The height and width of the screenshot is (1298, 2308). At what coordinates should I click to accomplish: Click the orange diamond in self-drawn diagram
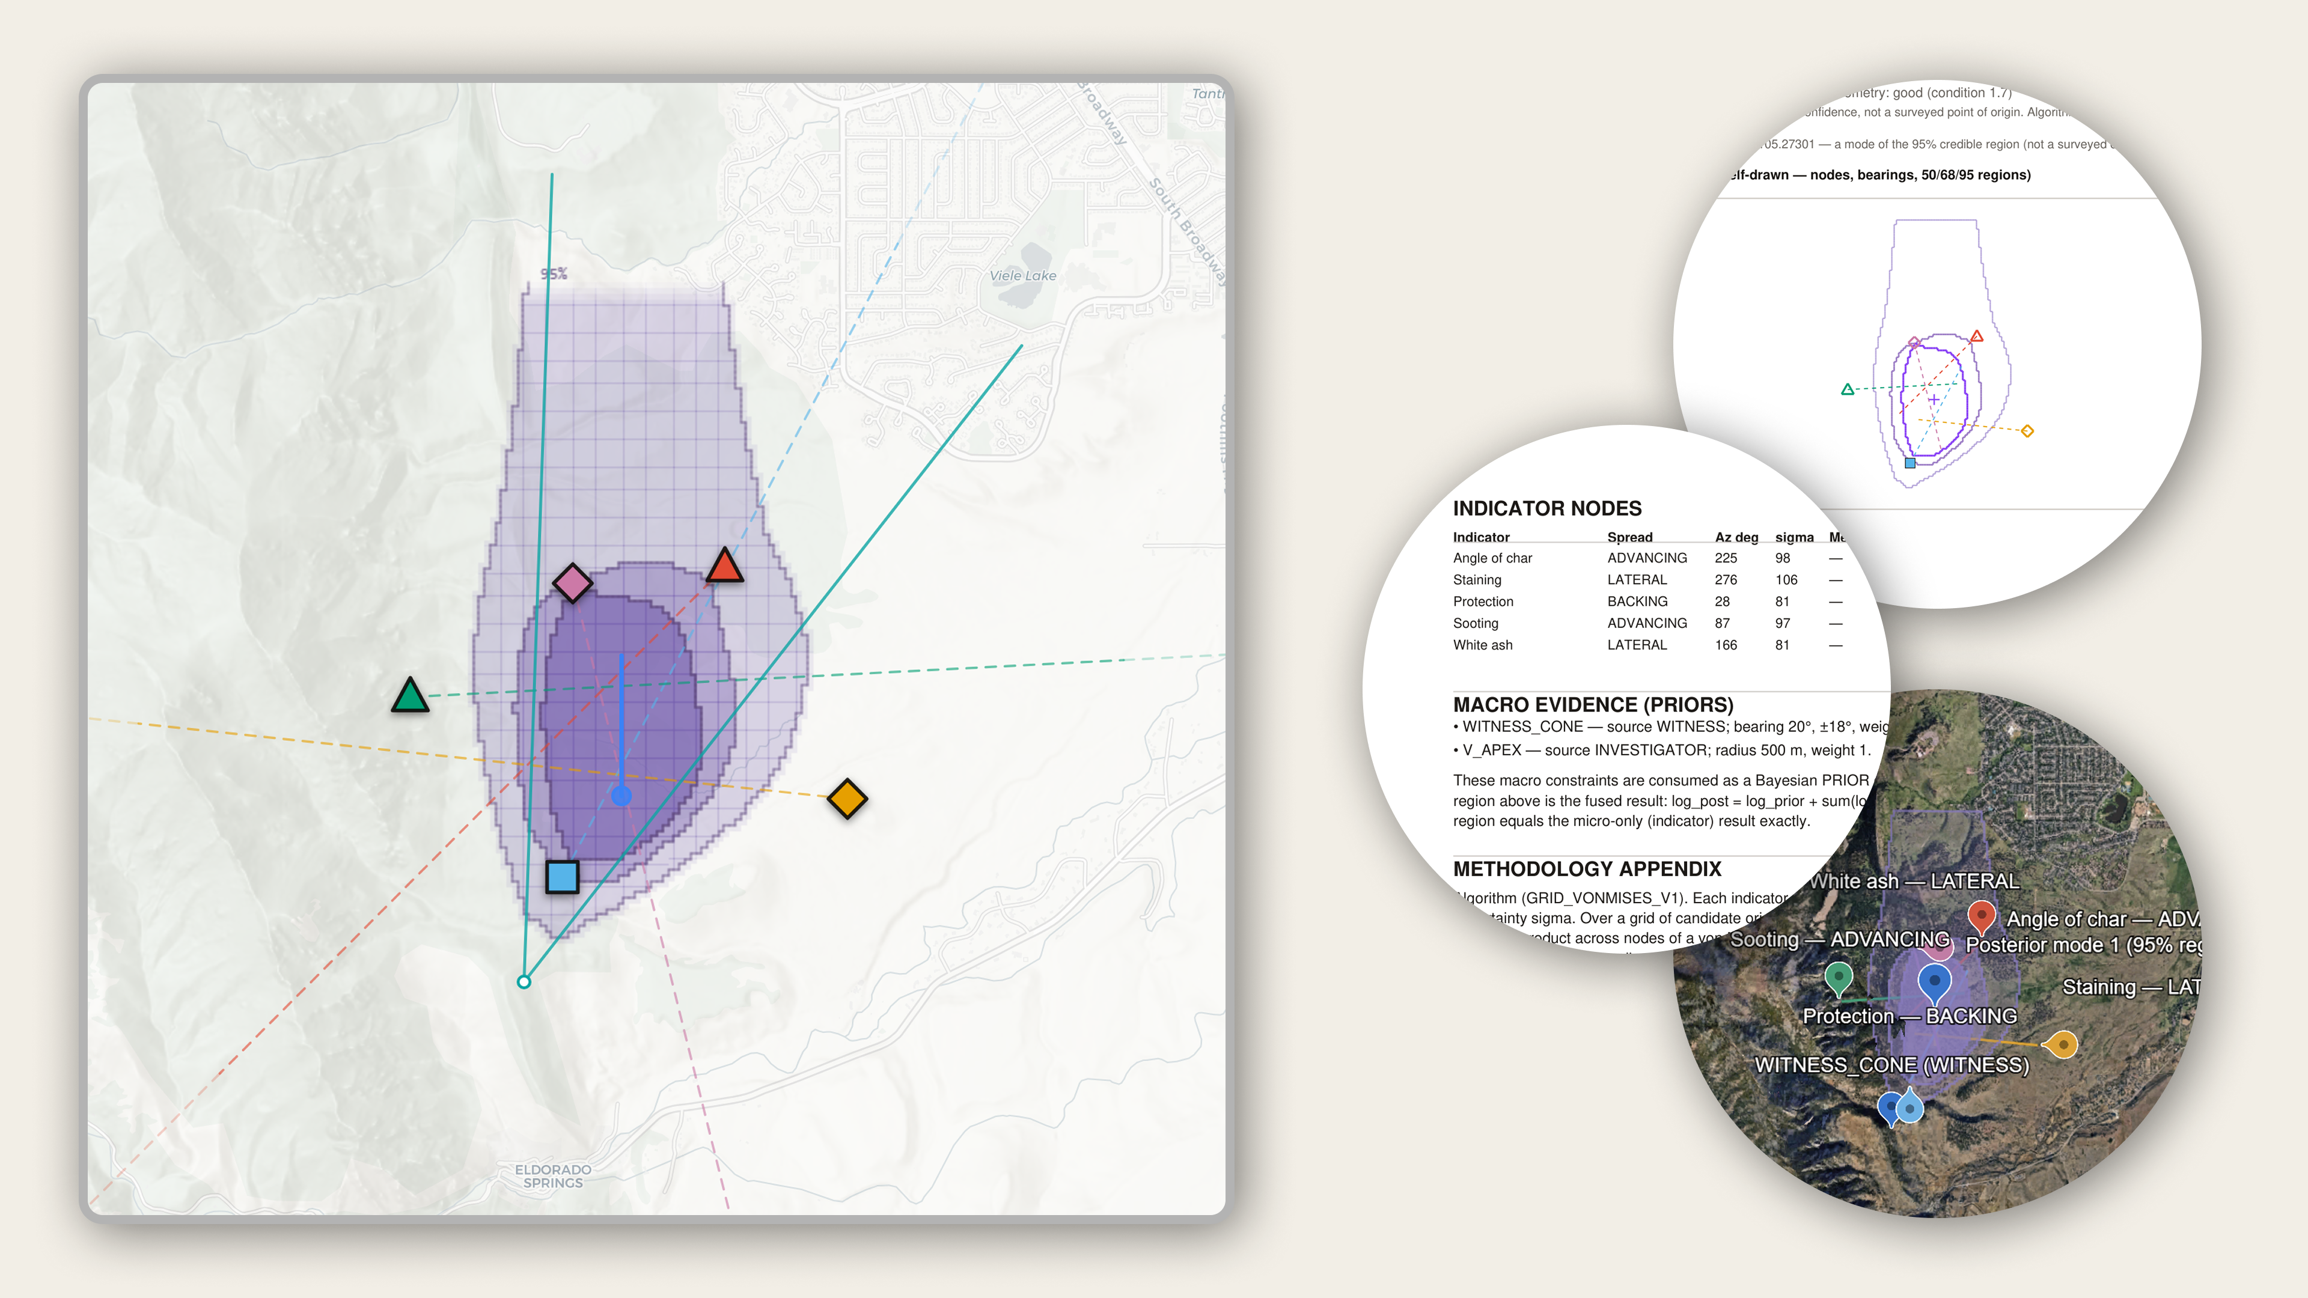pos(2027,431)
